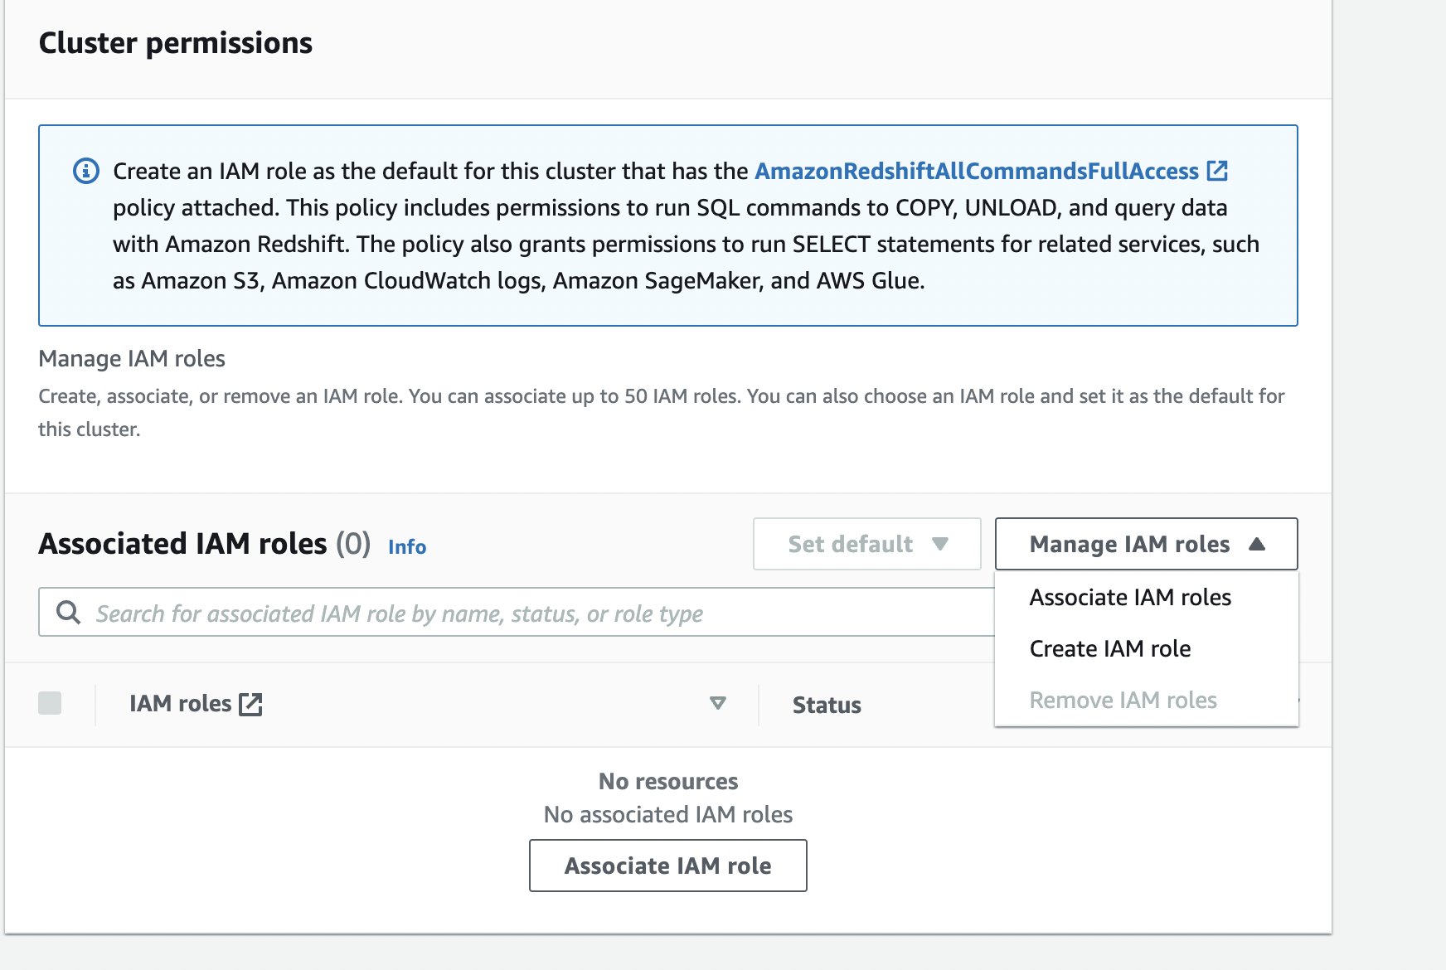Click the up arrow on Manage IAM roles

pyautogui.click(x=1257, y=544)
